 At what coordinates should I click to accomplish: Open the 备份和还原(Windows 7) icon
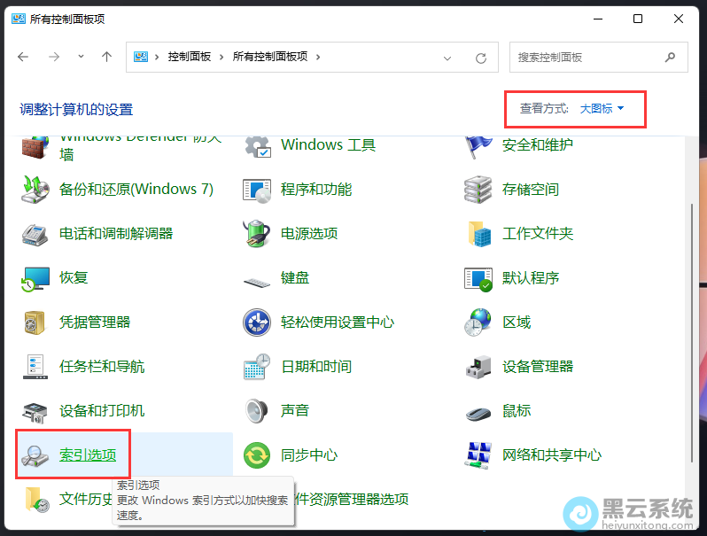[x=35, y=190]
